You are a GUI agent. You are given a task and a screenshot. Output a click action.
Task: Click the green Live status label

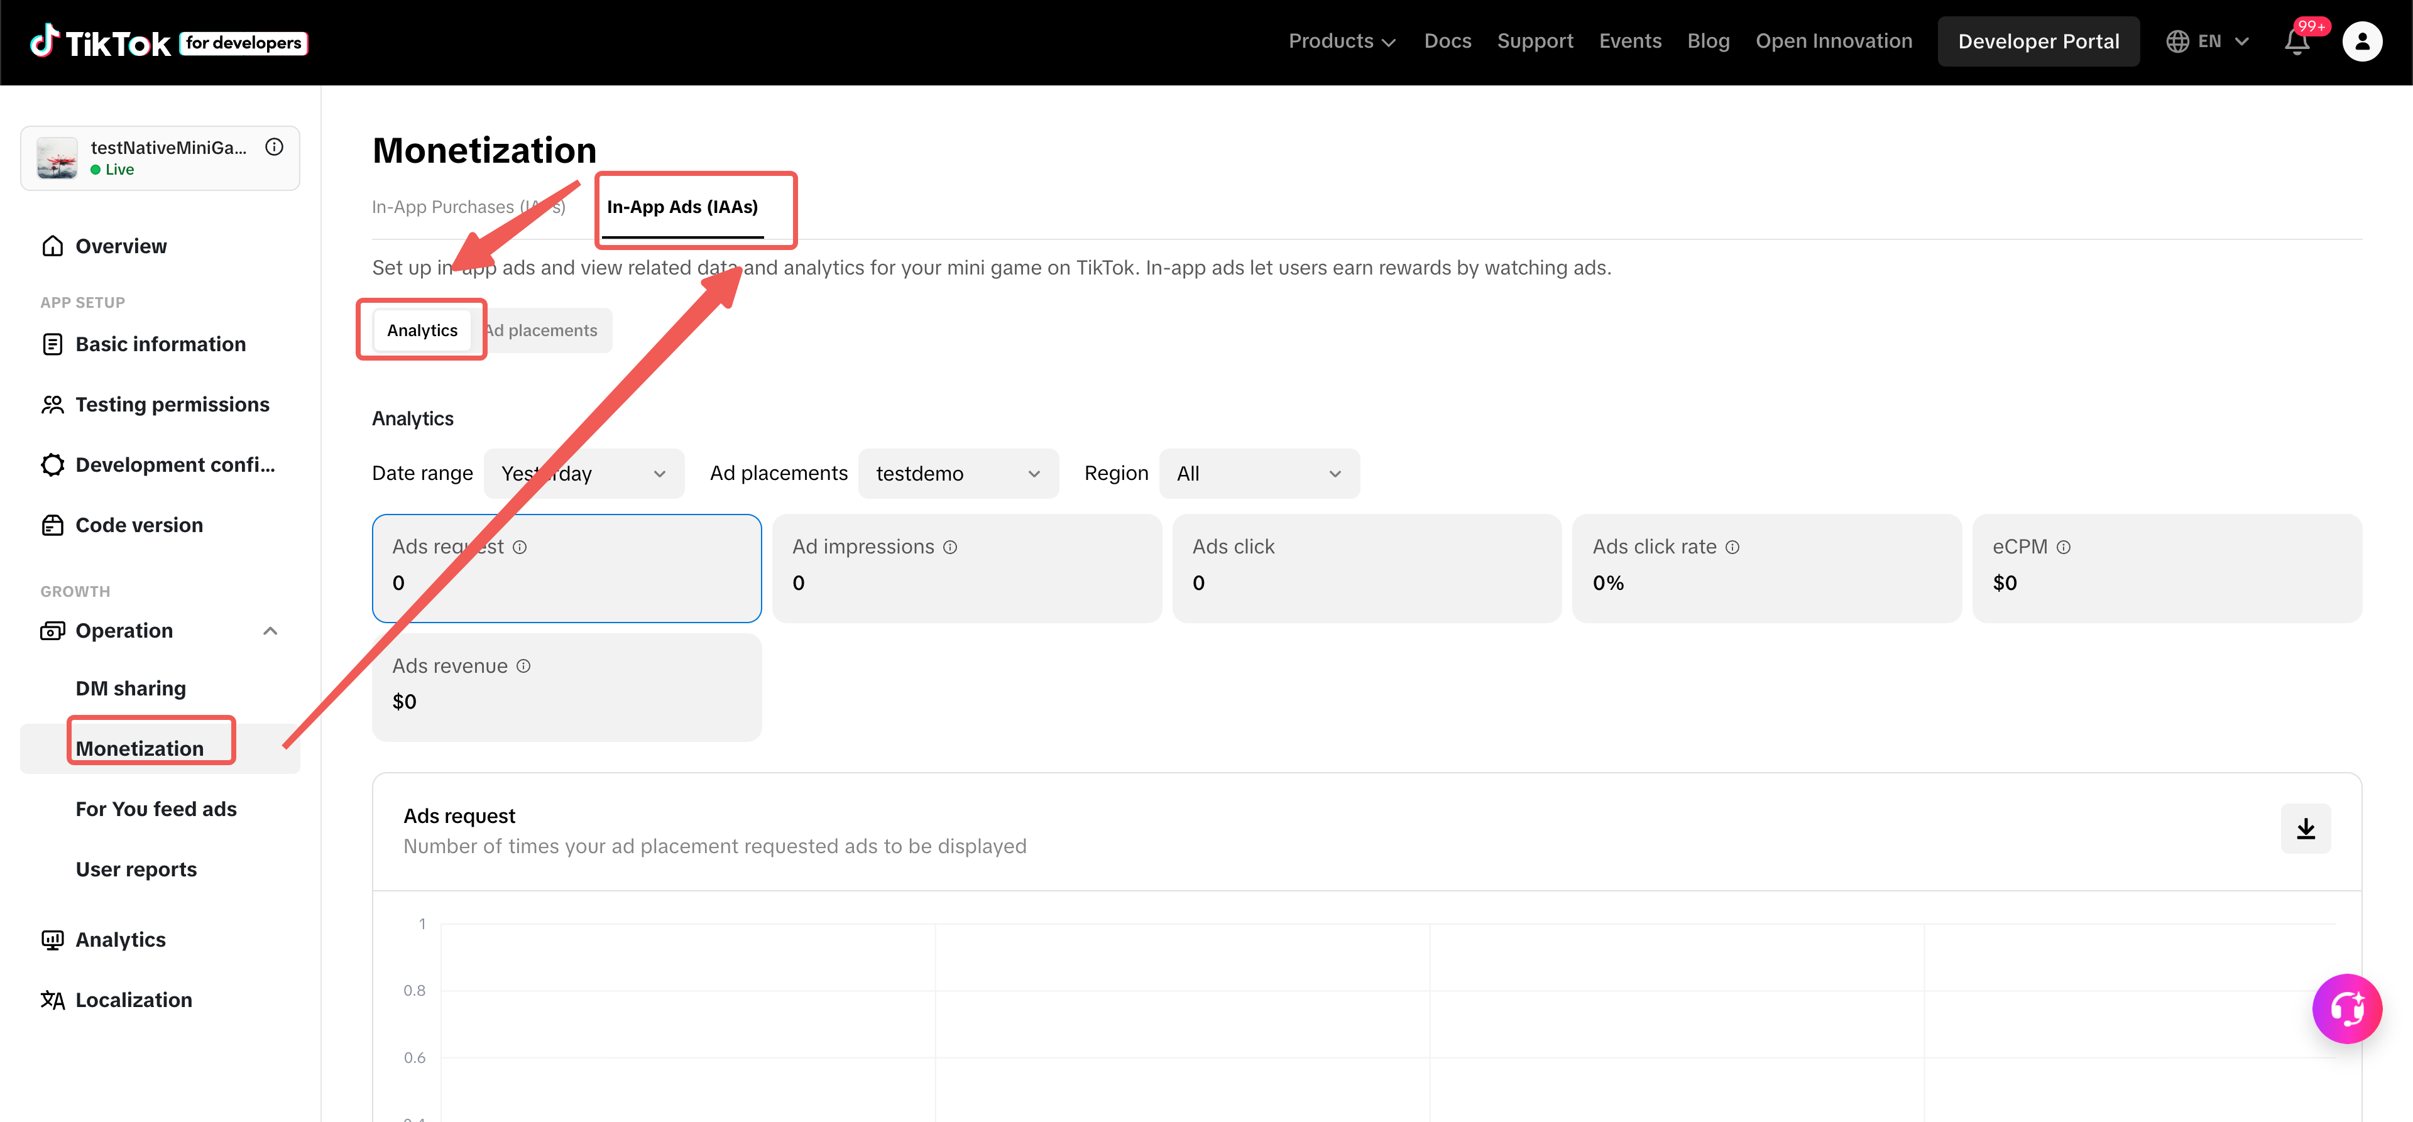(112, 170)
